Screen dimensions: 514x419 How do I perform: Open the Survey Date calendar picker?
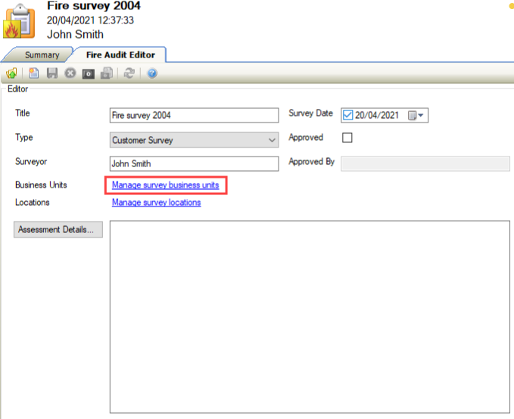[x=417, y=115]
